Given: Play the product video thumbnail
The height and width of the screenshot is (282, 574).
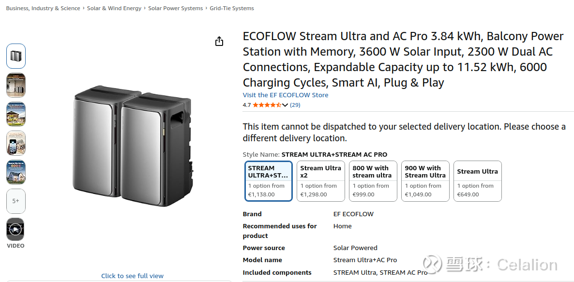Looking at the screenshot, I should [15, 229].
